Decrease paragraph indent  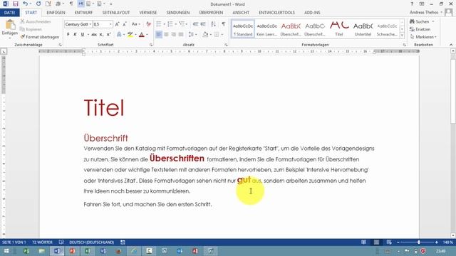click(x=195, y=24)
